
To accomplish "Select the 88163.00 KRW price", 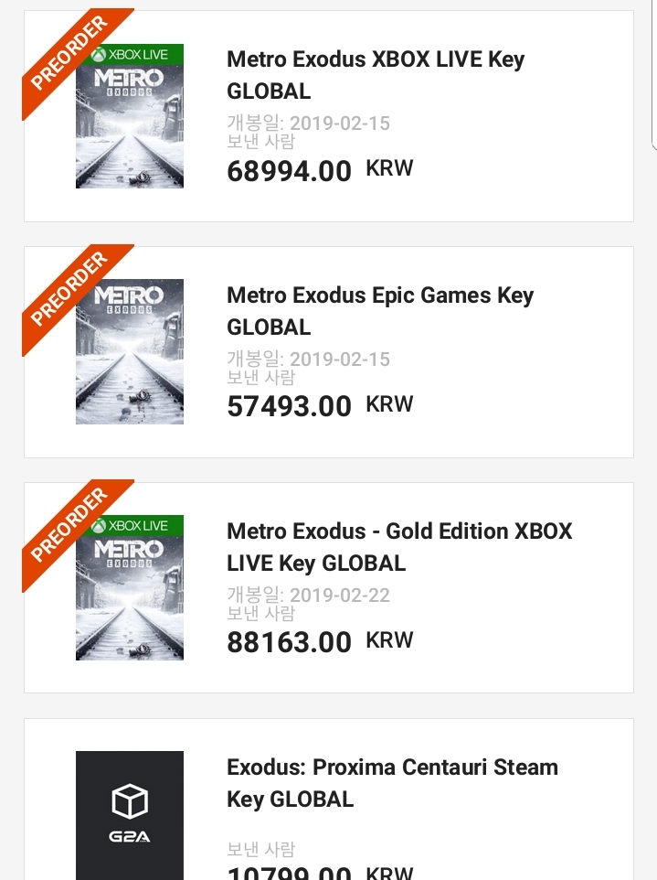I will click(x=320, y=641).
